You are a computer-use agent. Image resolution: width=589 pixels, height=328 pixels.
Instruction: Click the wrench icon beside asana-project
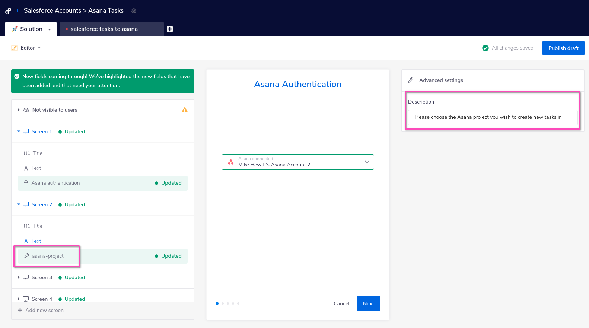(26, 256)
